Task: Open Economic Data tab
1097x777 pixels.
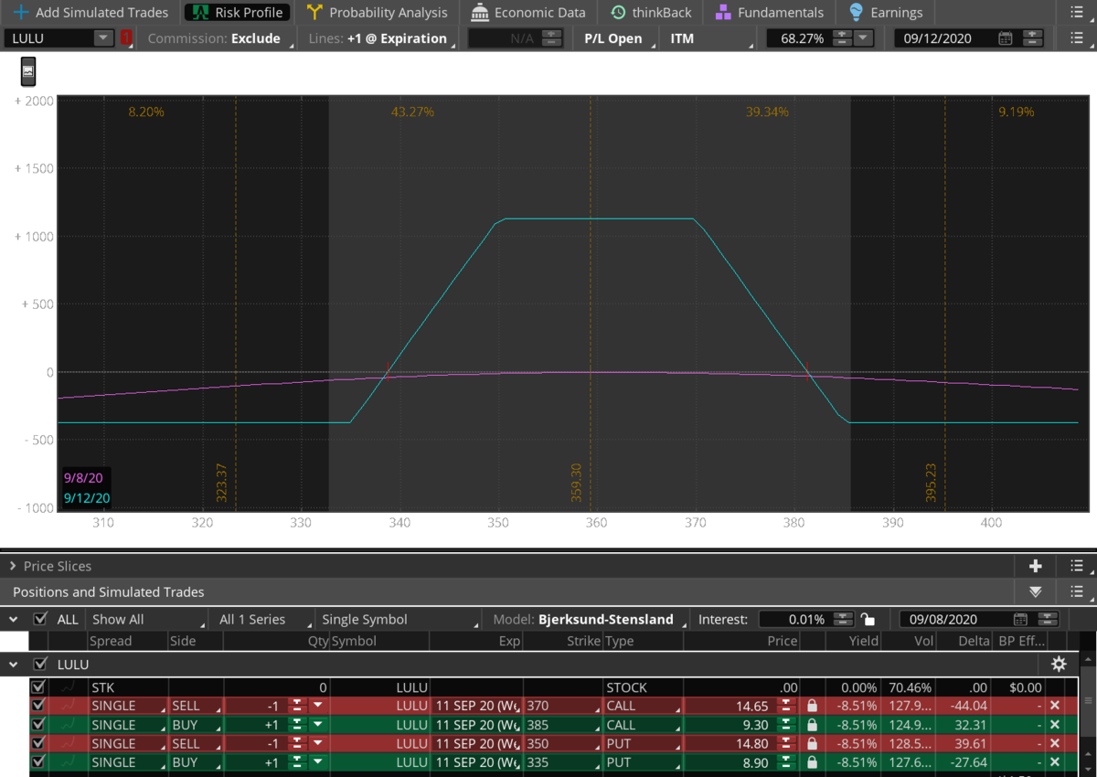Action: [x=528, y=13]
